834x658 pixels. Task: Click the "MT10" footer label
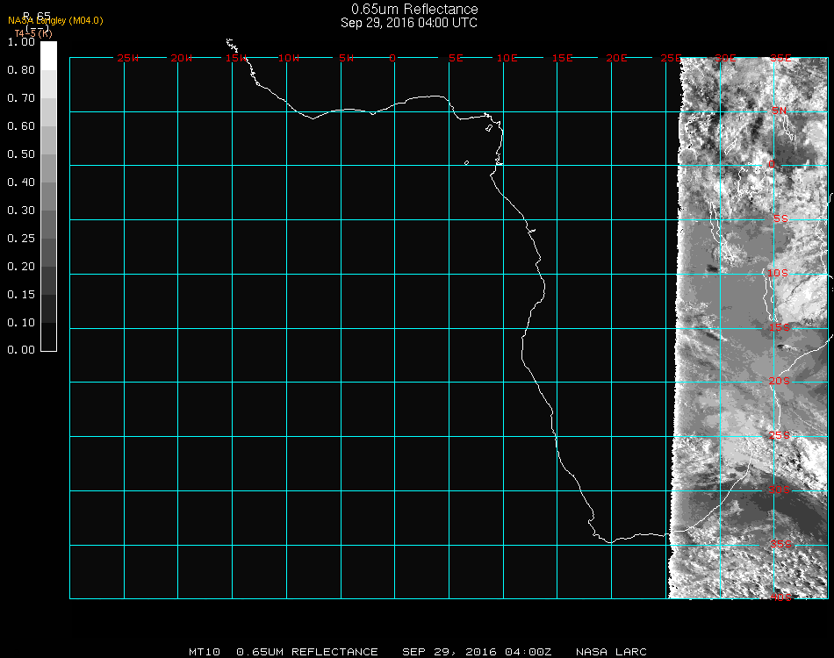coord(205,652)
